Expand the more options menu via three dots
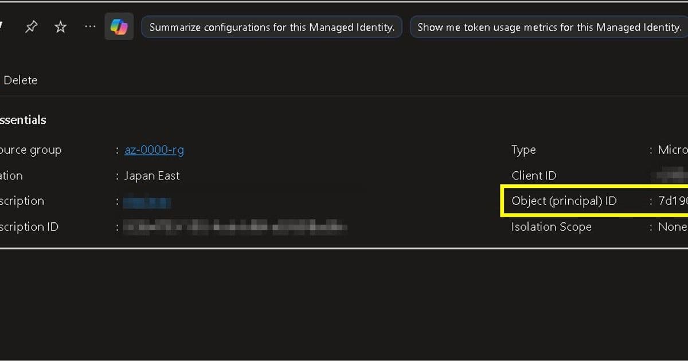 pos(89,26)
